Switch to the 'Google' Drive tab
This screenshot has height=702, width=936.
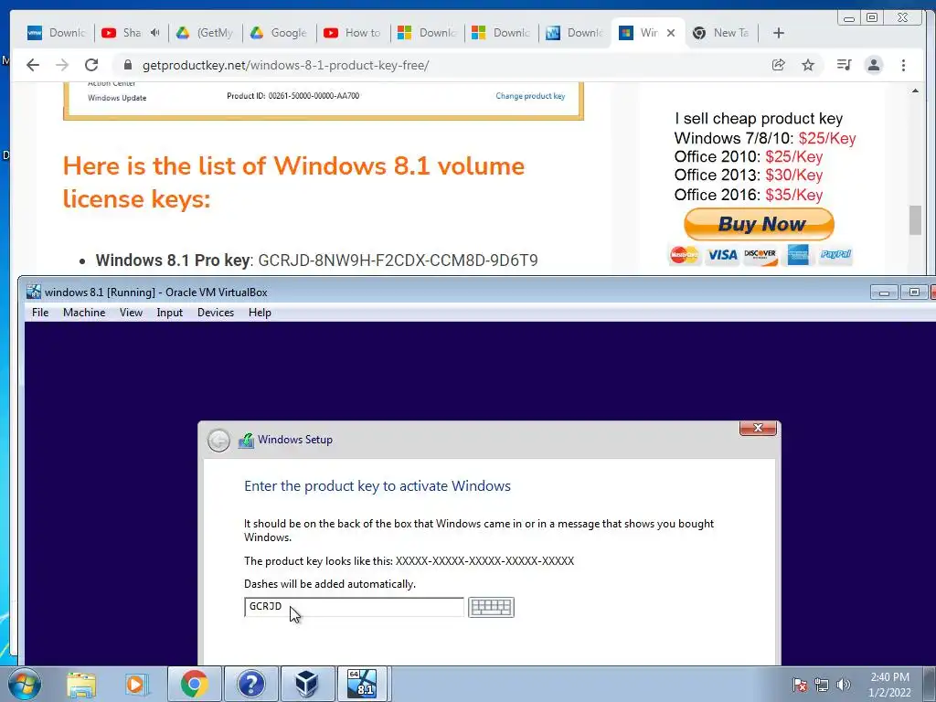tap(280, 33)
